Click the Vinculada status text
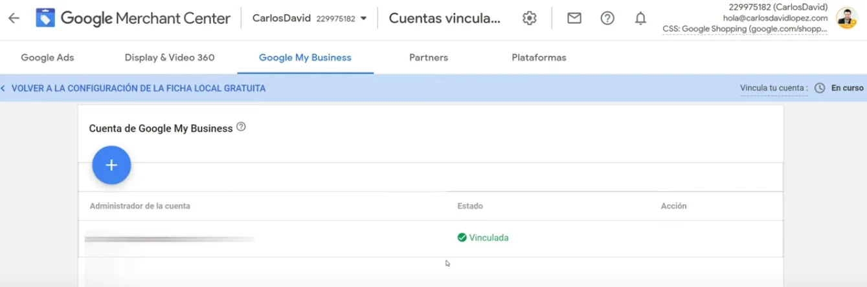This screenshot has width=867, height=287. (489, 238)
